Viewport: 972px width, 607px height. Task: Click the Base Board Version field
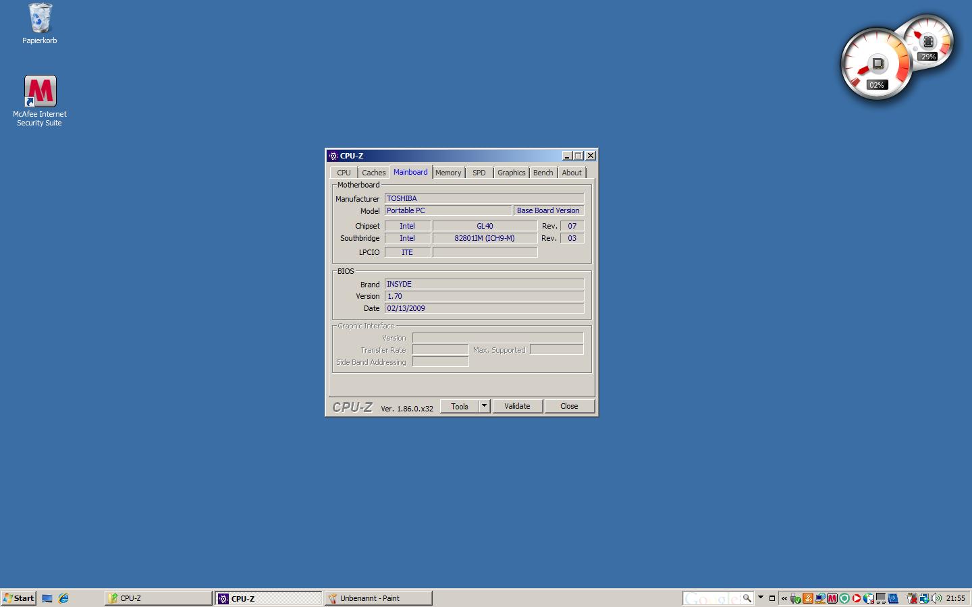tap(548, 210)
